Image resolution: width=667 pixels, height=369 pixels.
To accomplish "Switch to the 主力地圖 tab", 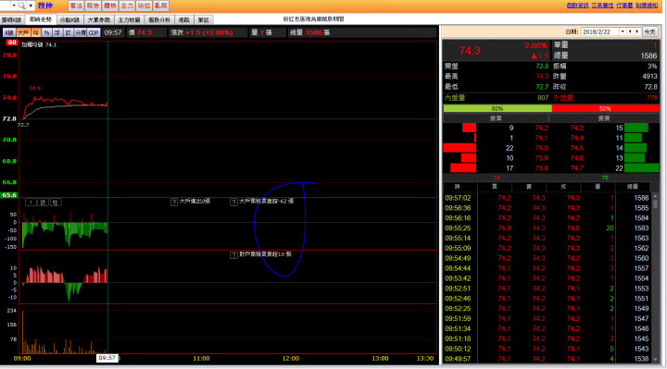I will point(130,19).
